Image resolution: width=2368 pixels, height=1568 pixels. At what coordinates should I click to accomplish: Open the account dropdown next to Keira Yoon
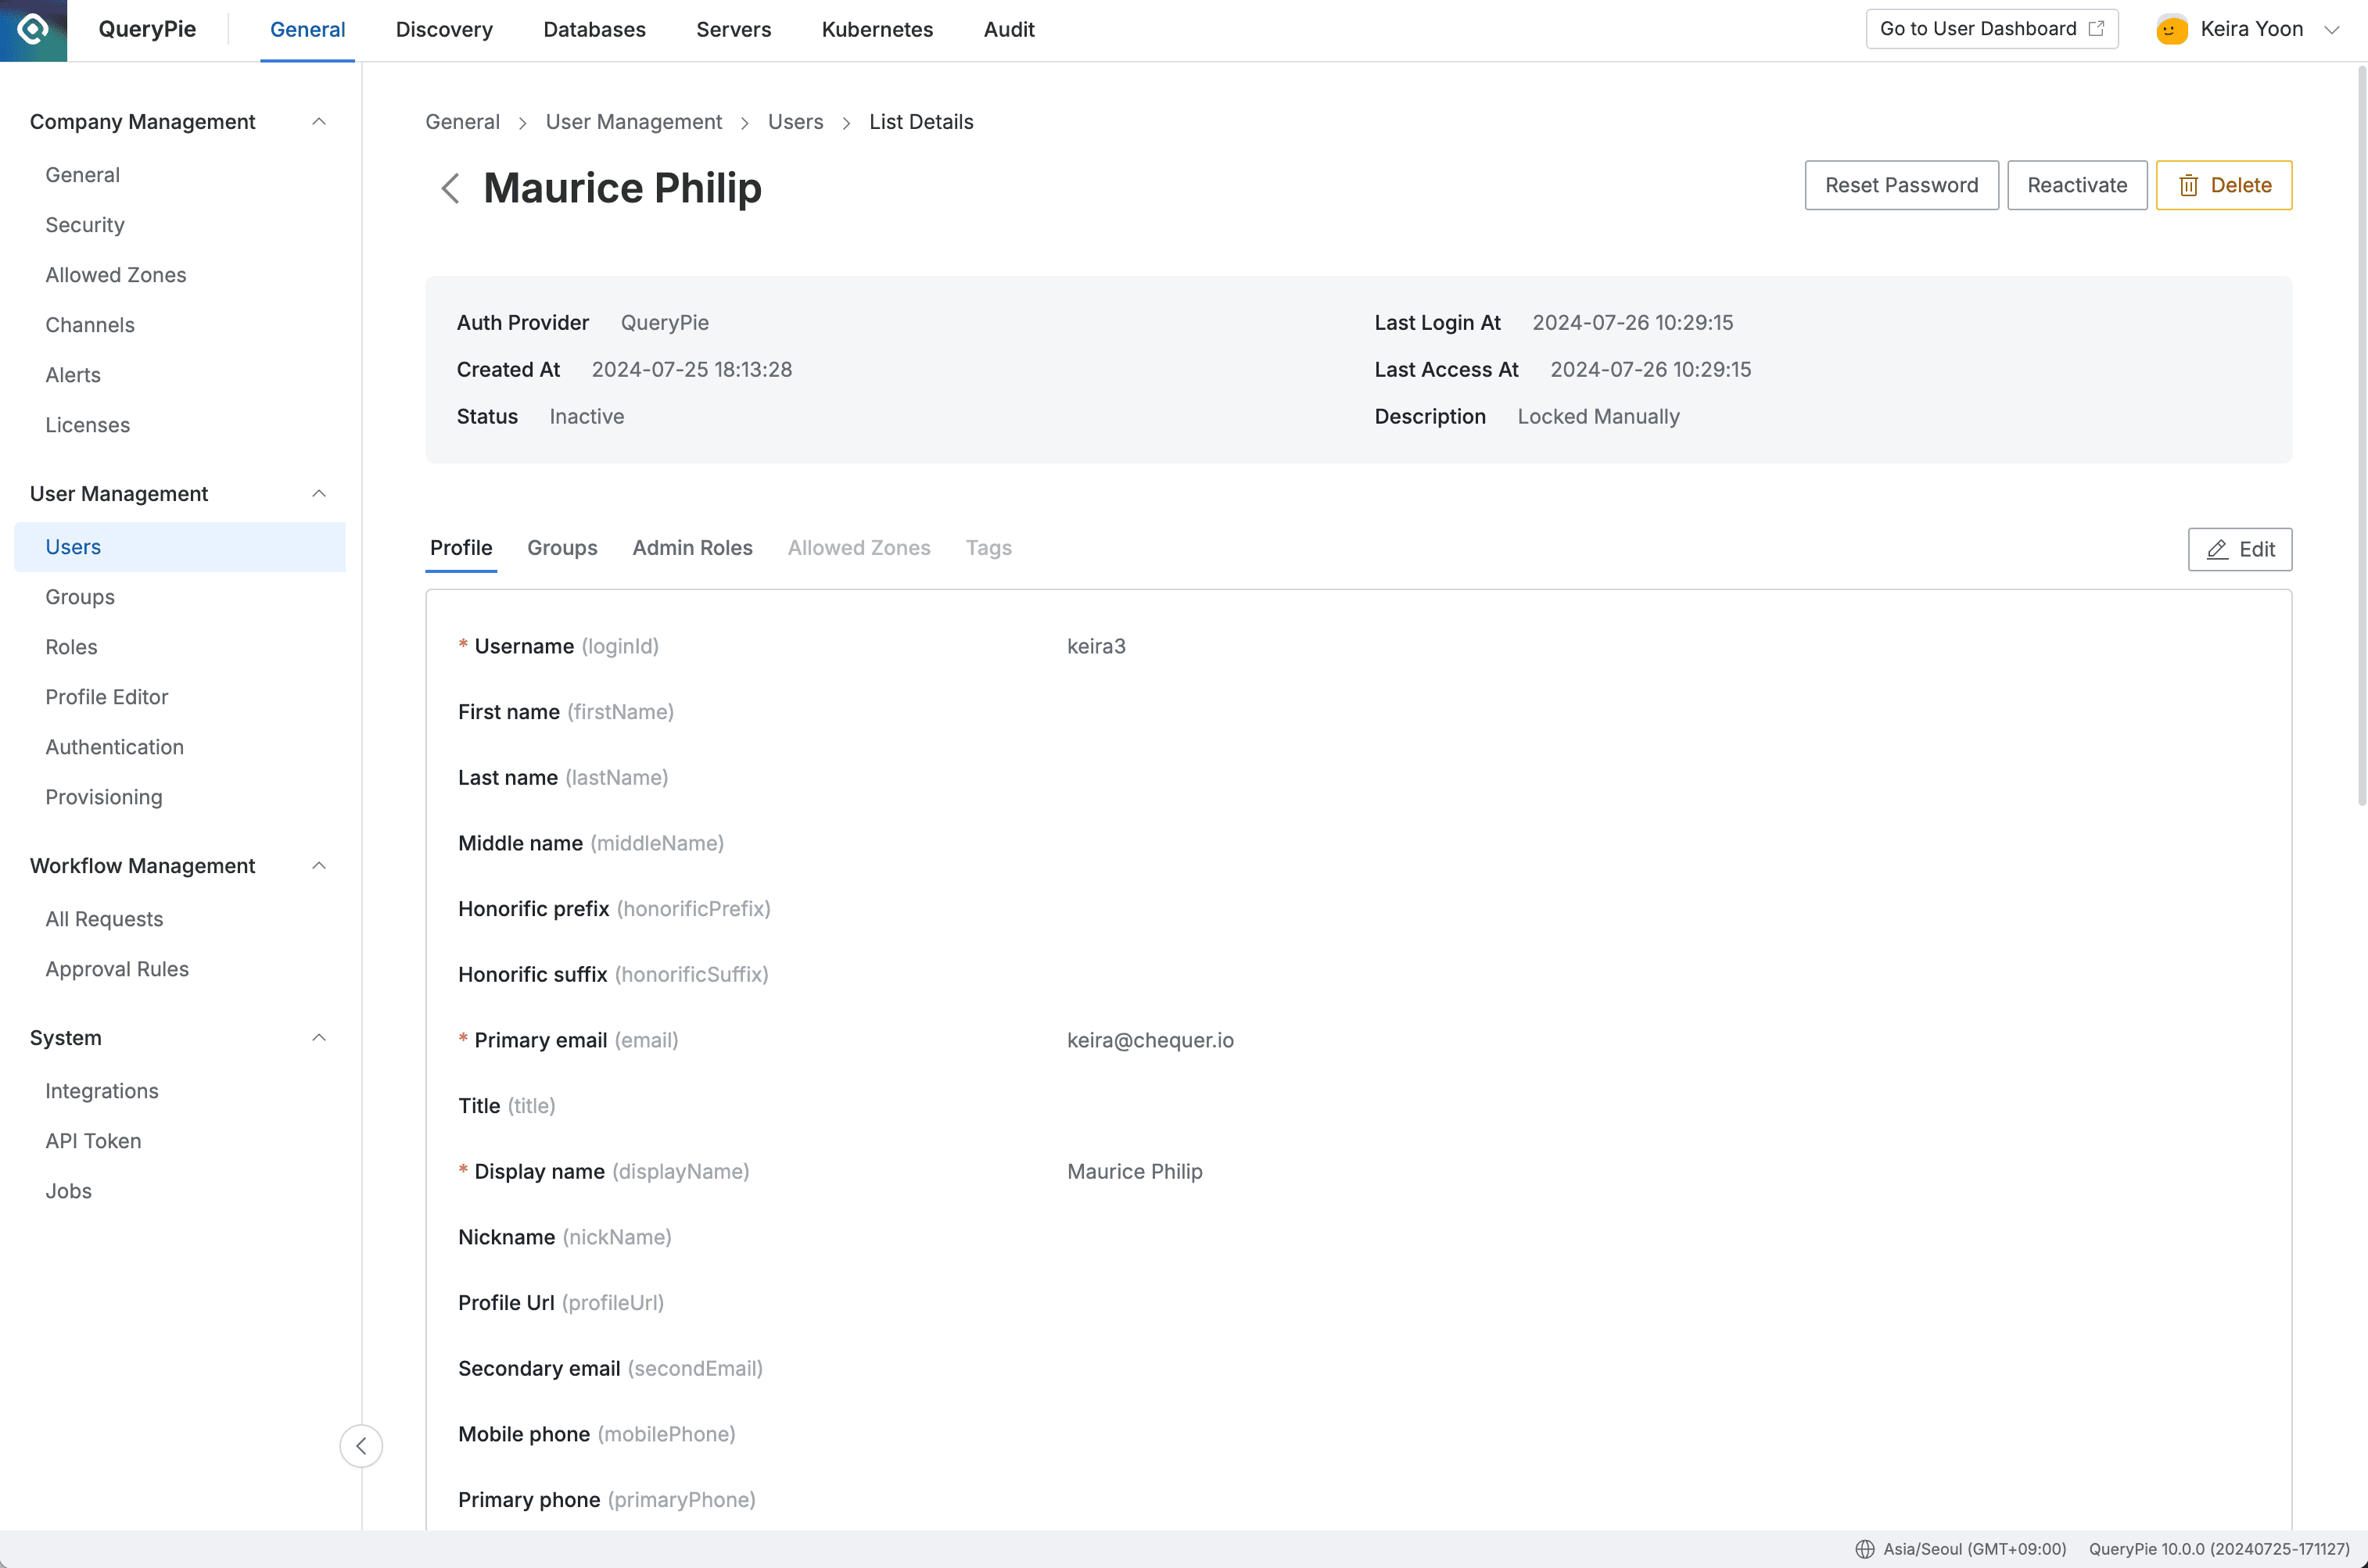tap(2334, 29)
